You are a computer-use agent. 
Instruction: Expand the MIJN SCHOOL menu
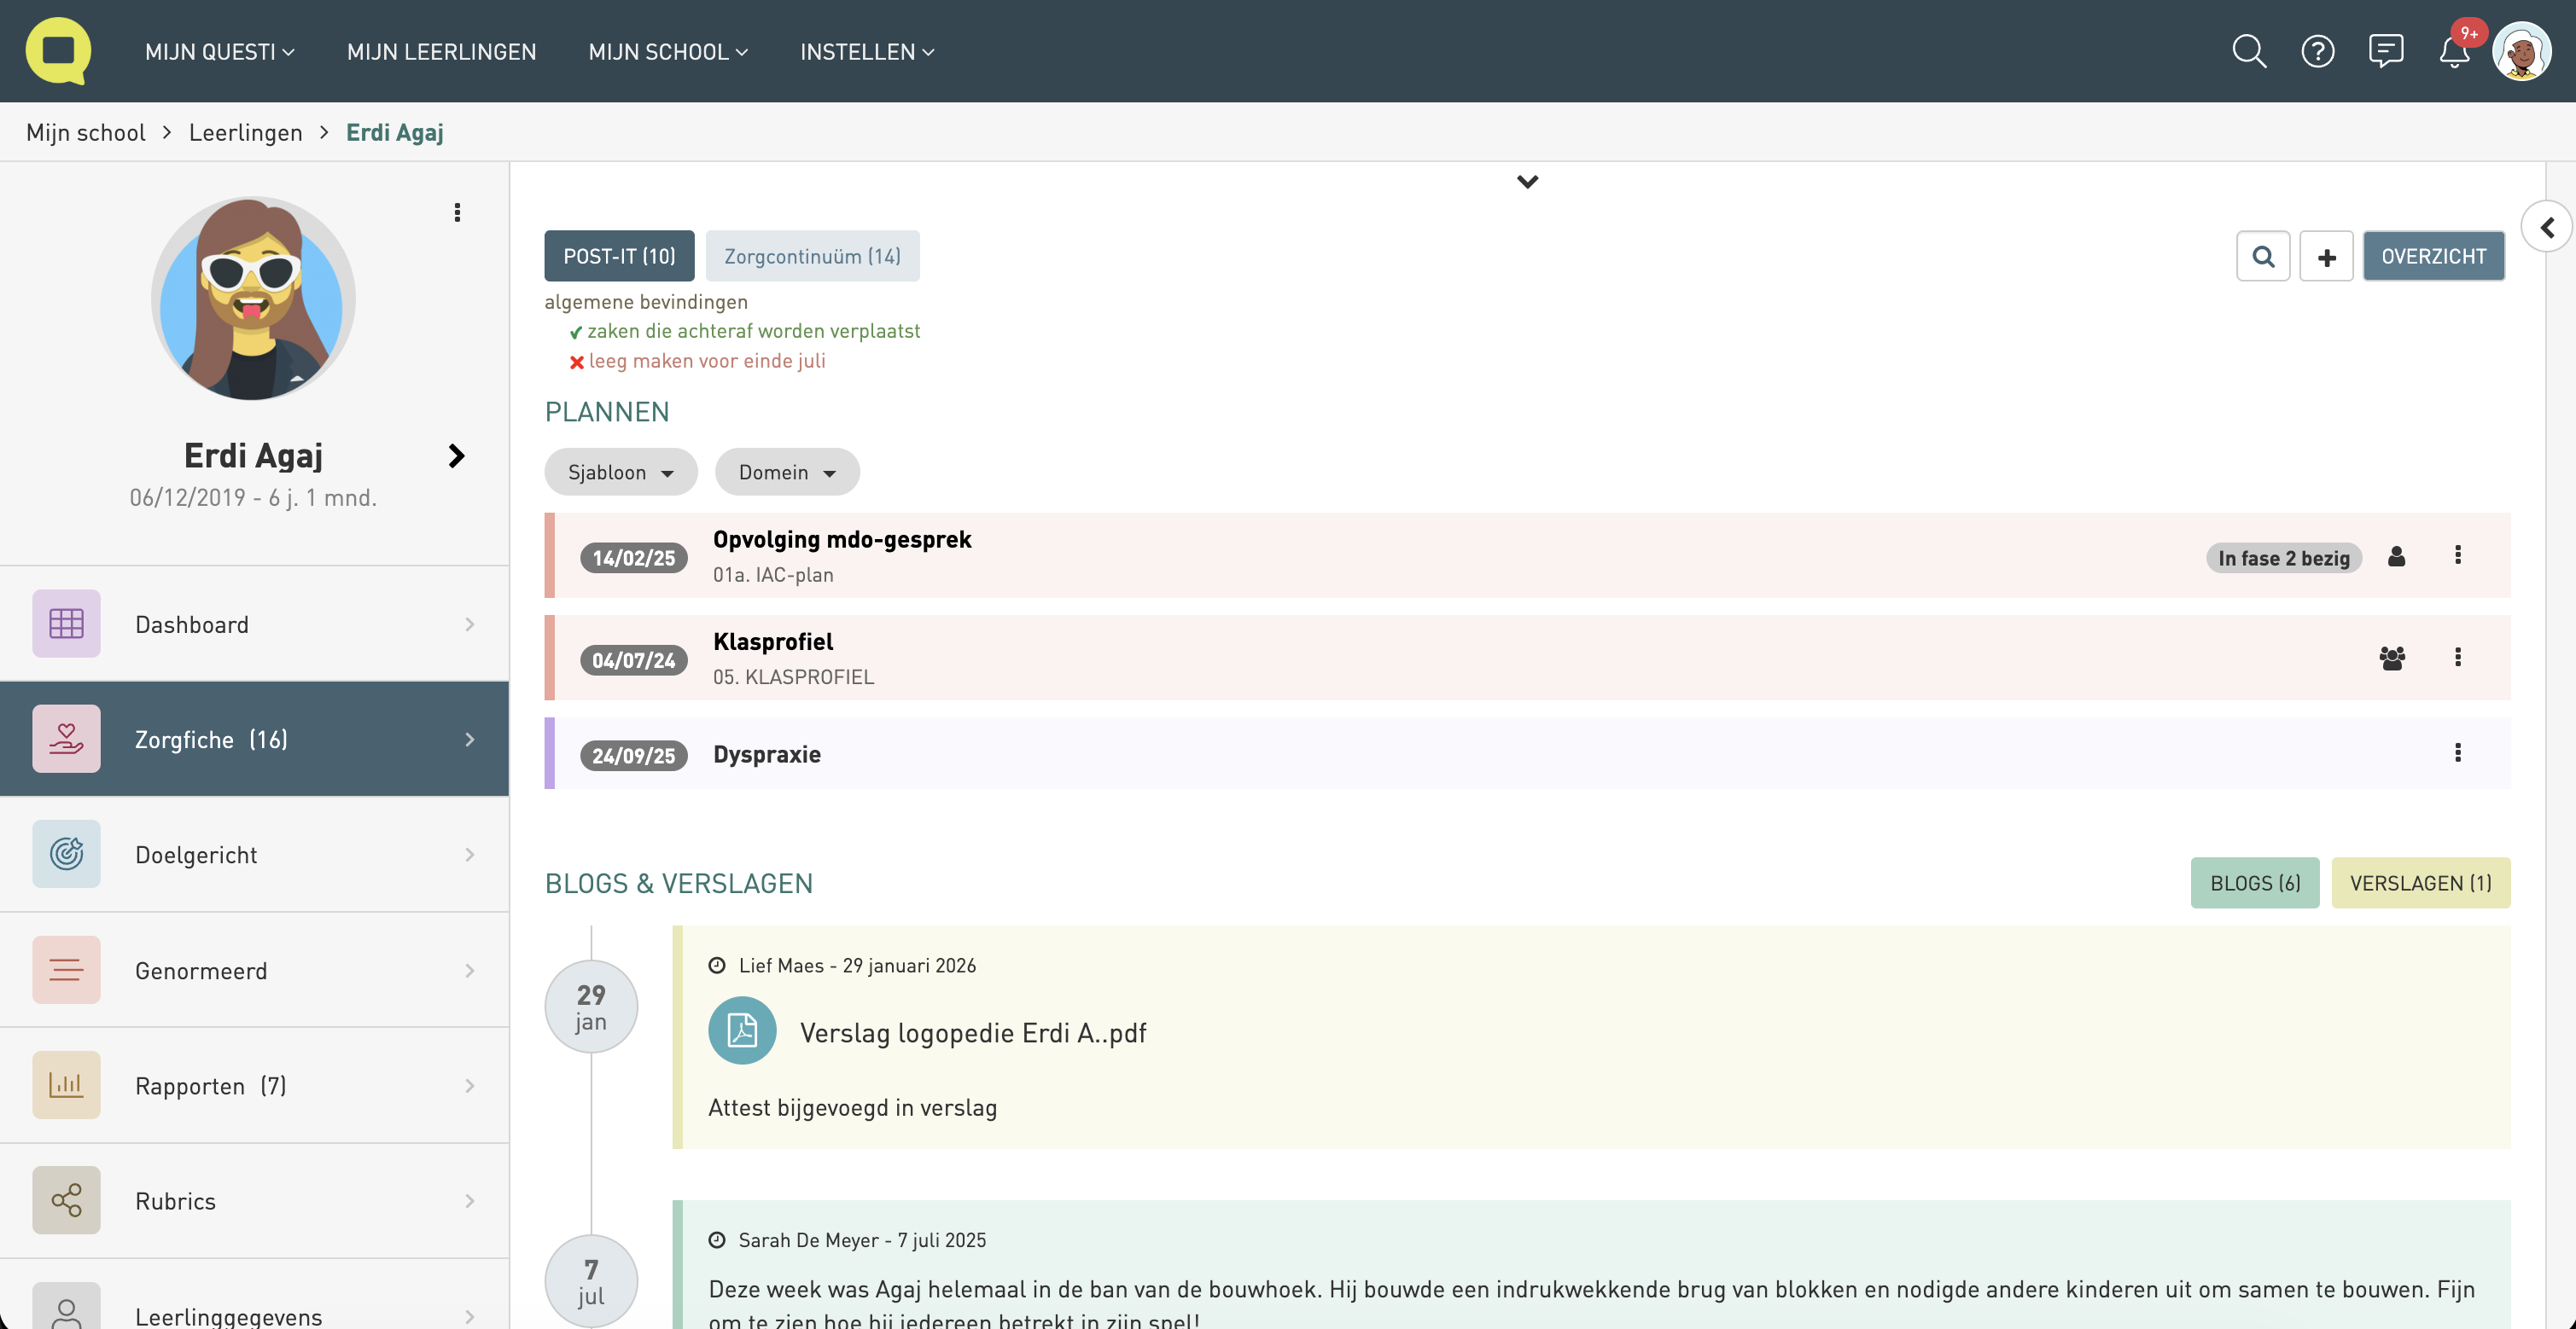[668, 52]
